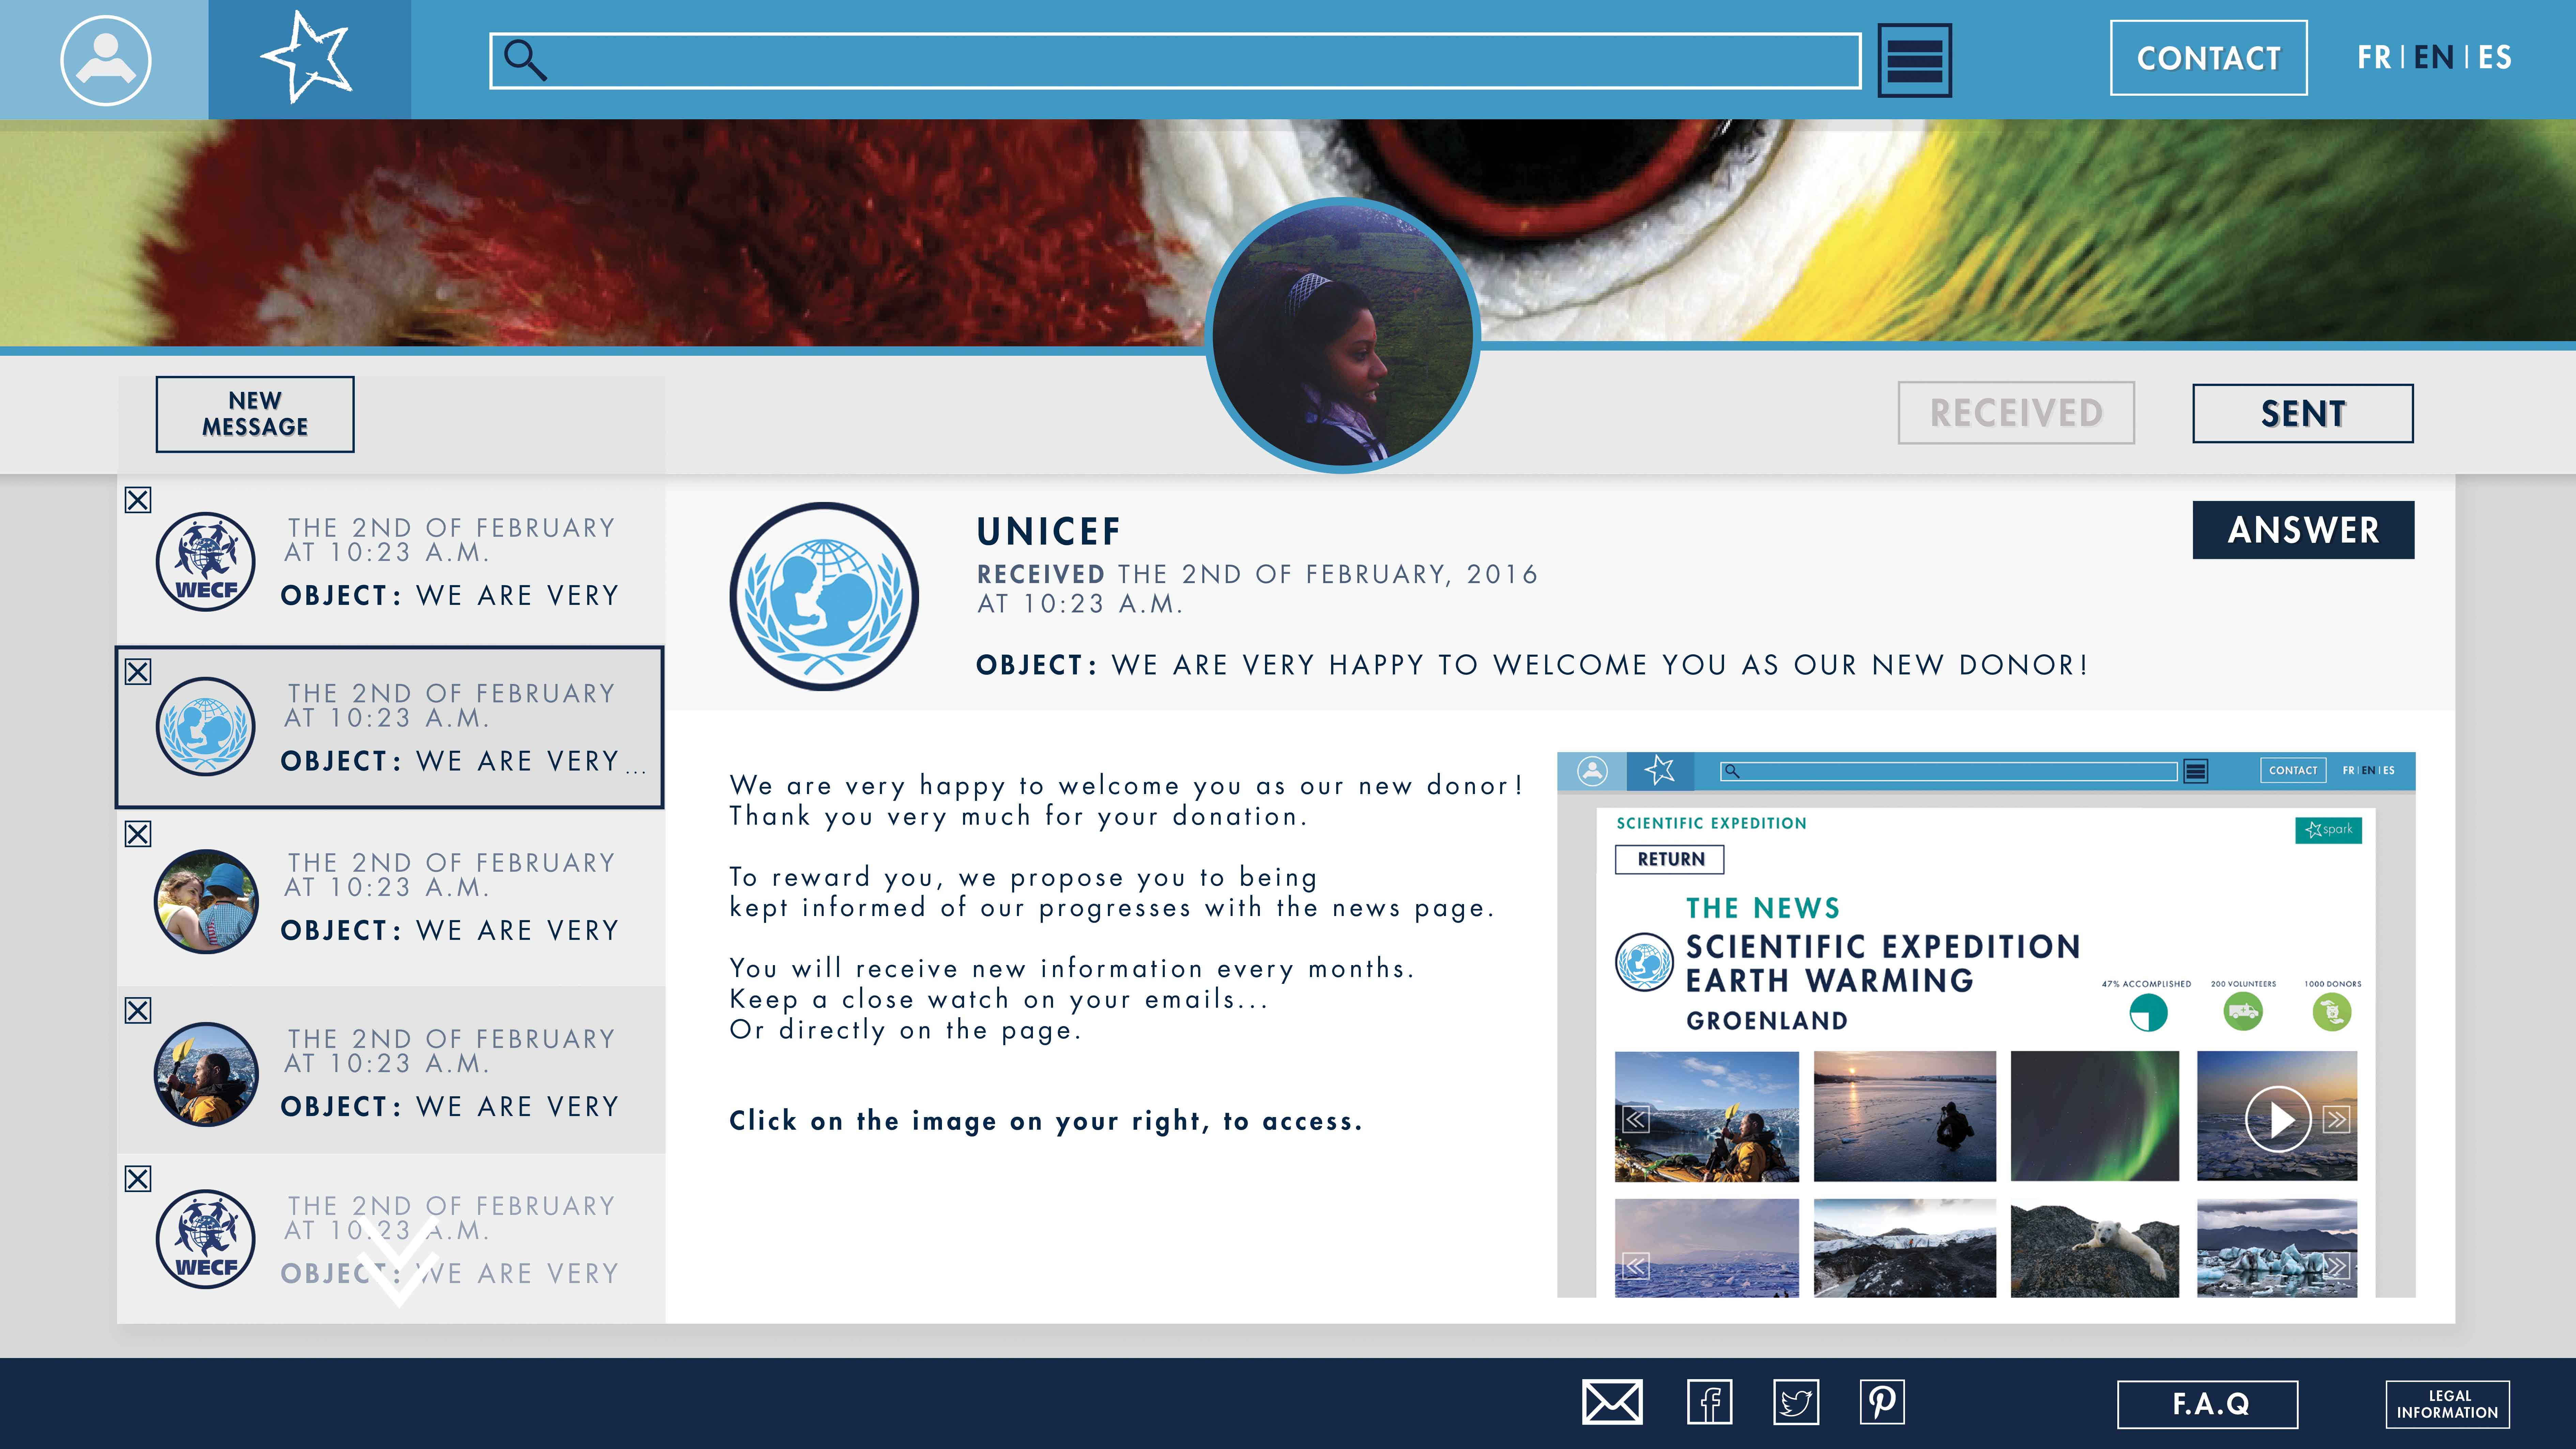Open the hamburger menu beside search bar
This screenshot has width=2576, height=1449.
click(x=1914, y=60)
